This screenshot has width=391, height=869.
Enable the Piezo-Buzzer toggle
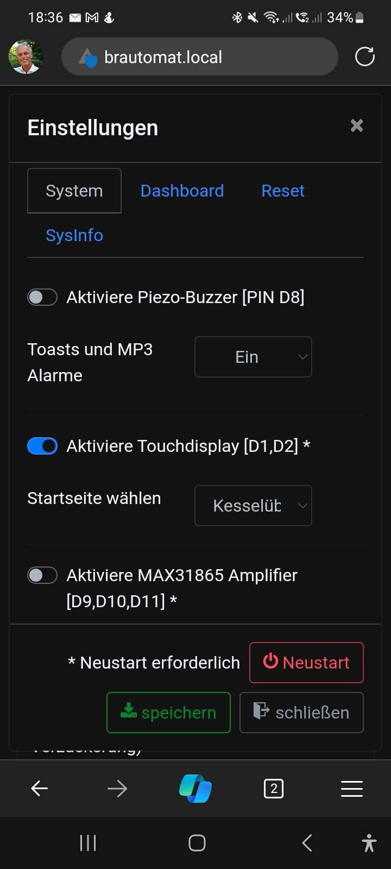tap(42, 297)
